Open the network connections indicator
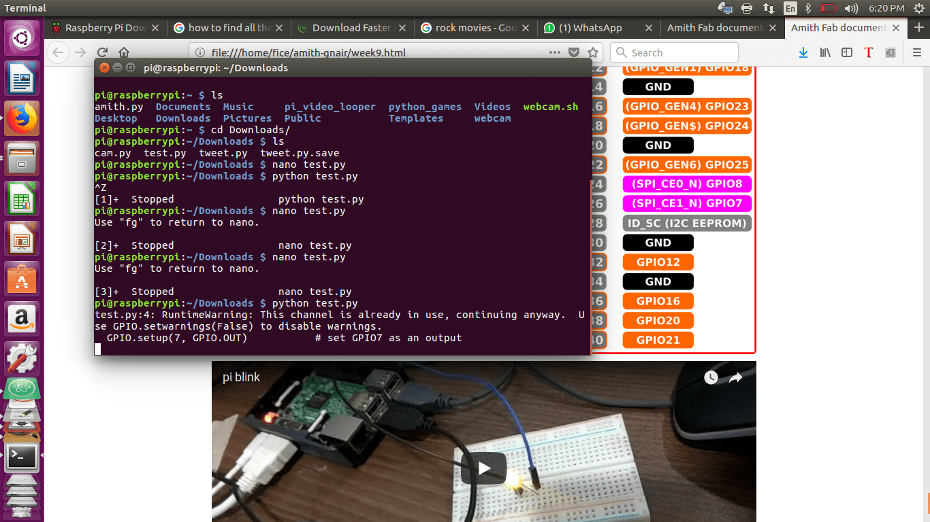 (769, 8)
